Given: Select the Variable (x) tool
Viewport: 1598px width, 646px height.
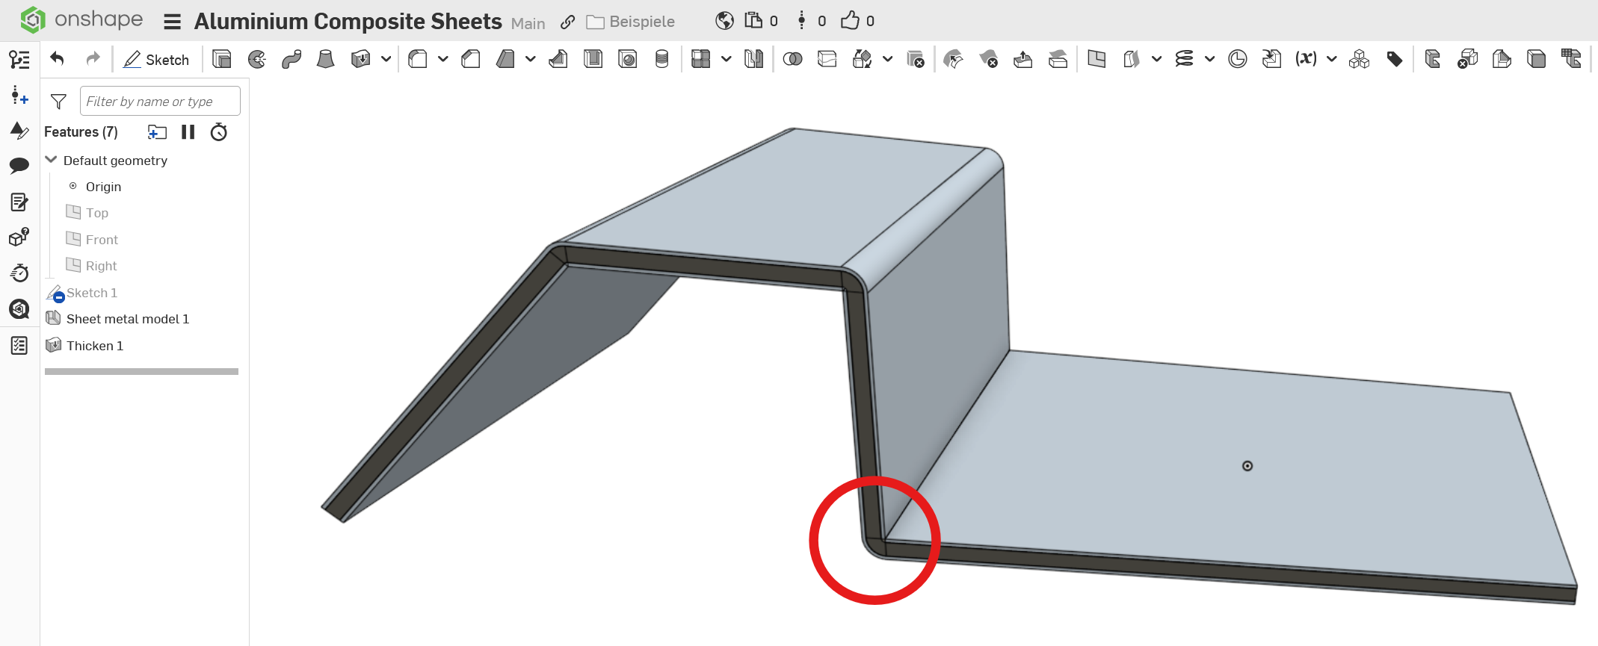Looking at the screenshot, I should coord(1306,59).
